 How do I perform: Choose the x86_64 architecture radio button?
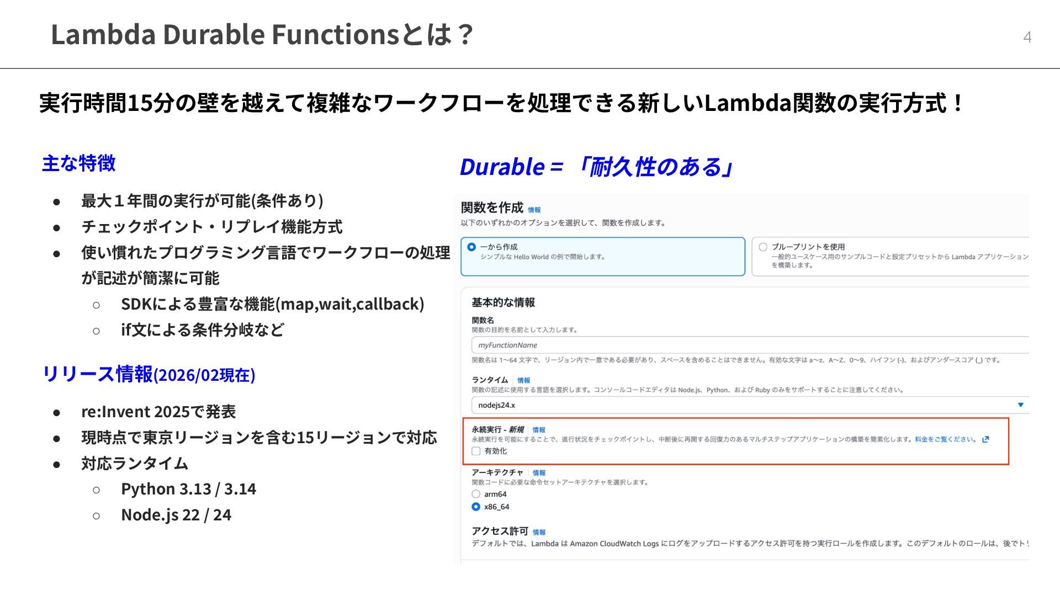coord(476,507)
